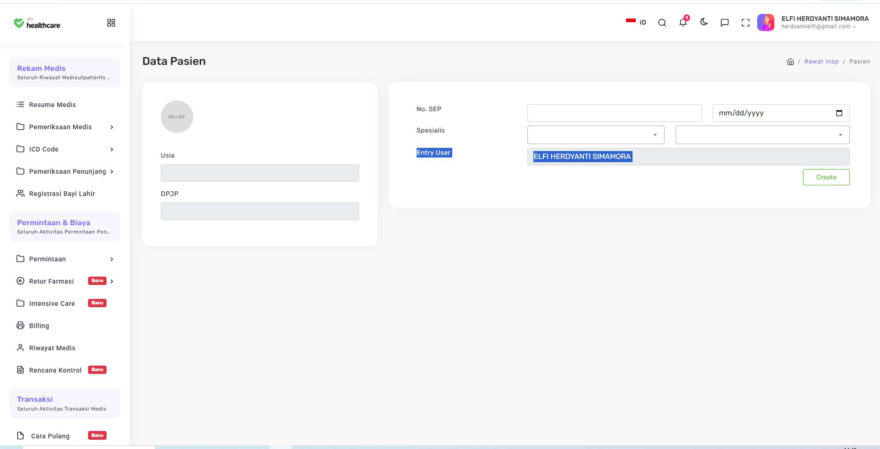Open Riwayat Medis in the sidebar
This screenshot has width=880, height=449.
[x=65, y=348]
